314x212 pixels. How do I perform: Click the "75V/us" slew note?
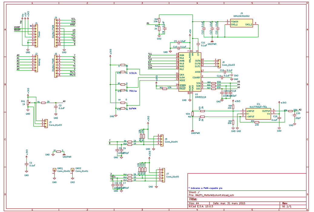(133, 91)
